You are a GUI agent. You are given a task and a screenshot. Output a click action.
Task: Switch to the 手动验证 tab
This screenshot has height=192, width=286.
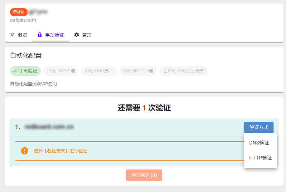(x=51, y=35)
